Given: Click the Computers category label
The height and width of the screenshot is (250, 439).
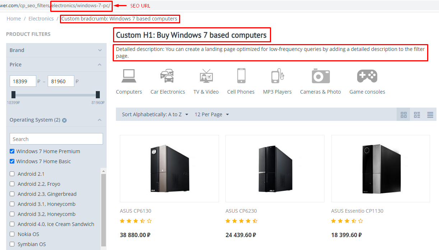Looking at the screenshot, I should point(129,92).
